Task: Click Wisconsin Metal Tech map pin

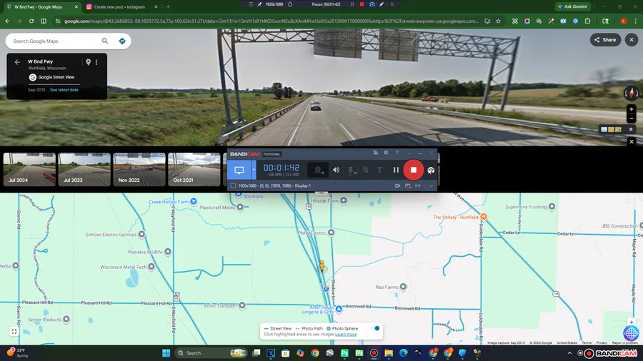Action: [x=151, y=267]
